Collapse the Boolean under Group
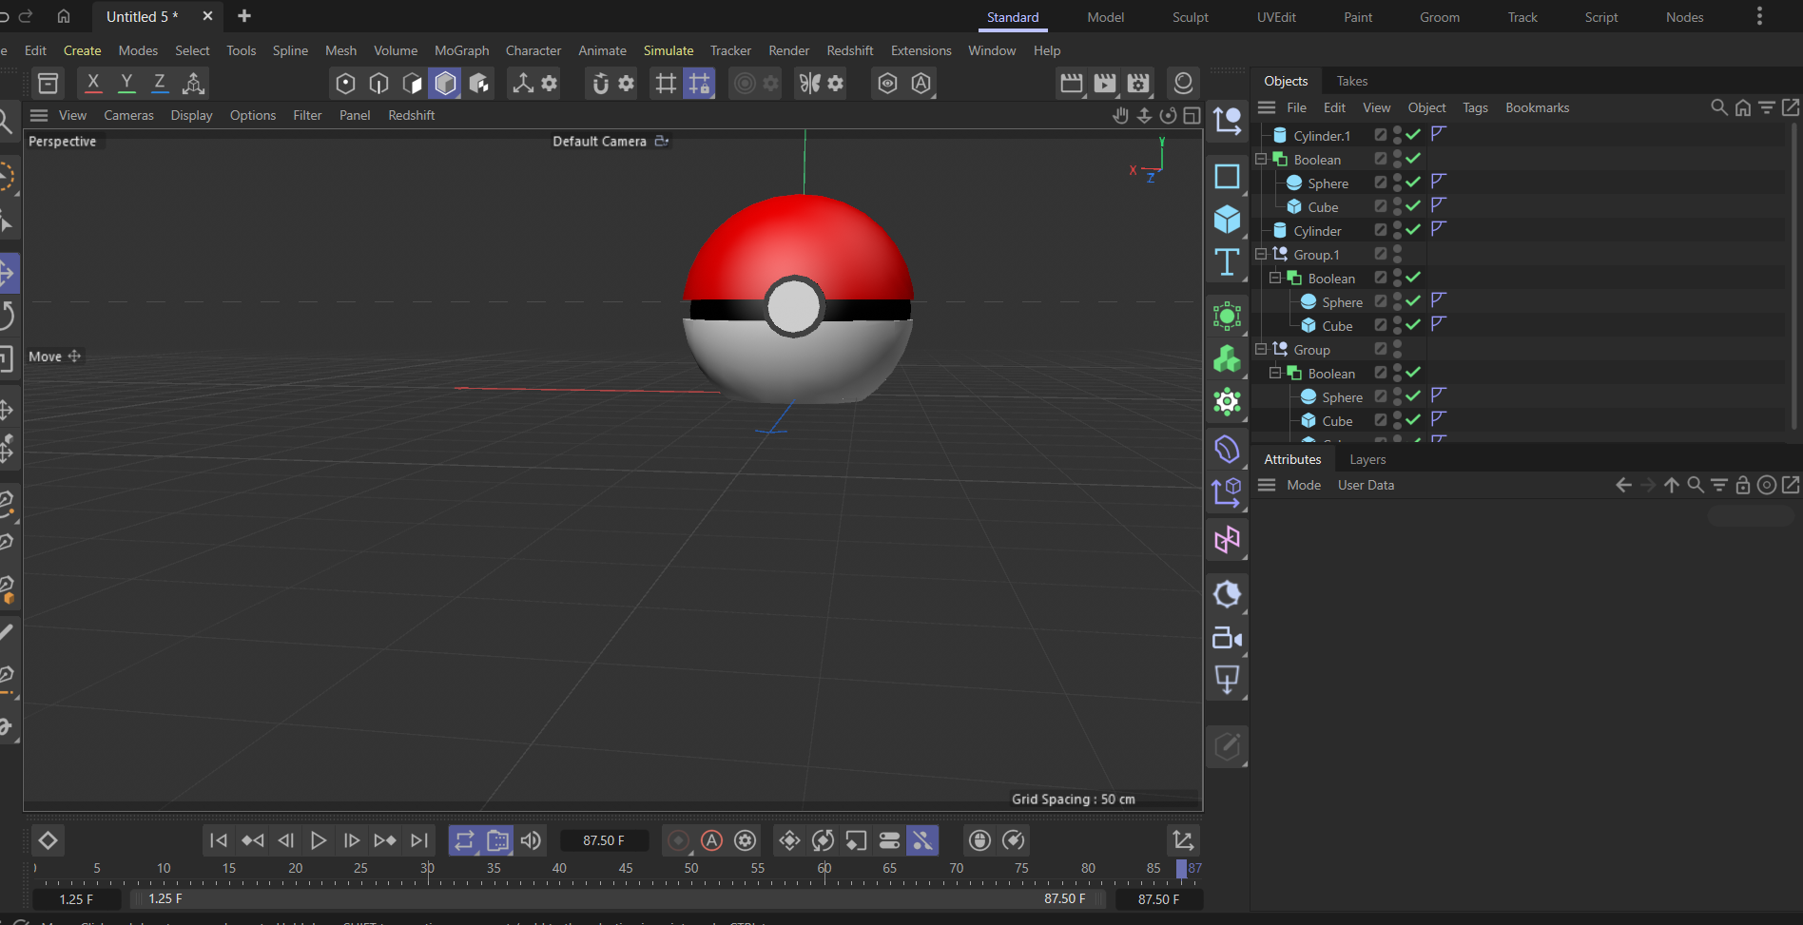 tap(1274, 373)
